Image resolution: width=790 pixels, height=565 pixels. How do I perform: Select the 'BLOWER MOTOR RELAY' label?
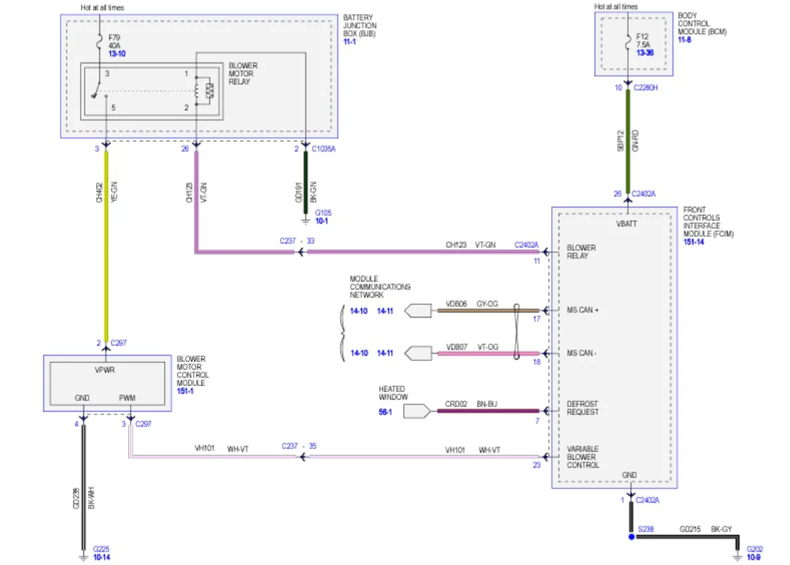(243, 73)
